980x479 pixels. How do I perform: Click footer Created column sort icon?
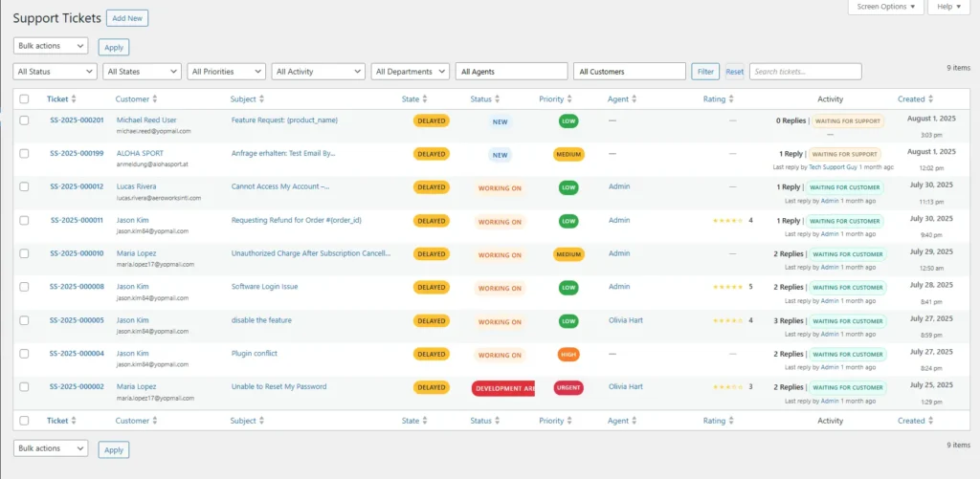tap(930, 421)
